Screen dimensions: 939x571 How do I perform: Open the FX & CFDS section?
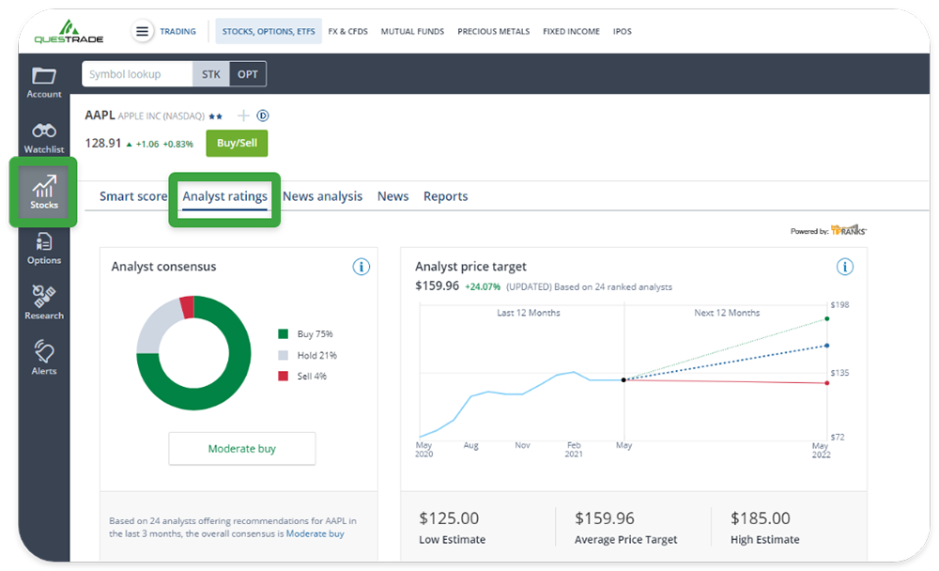(x=347, y=31)
